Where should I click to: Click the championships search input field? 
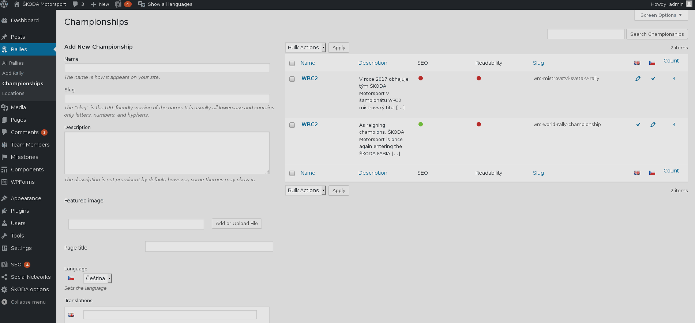point(586,34)
